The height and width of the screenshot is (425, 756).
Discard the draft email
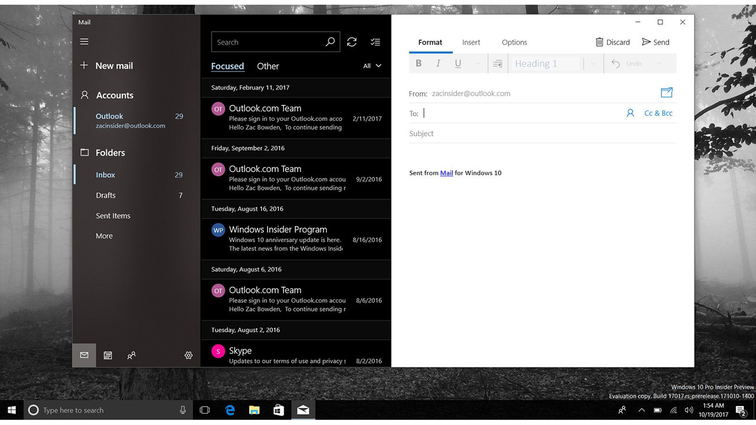[612, 42]
